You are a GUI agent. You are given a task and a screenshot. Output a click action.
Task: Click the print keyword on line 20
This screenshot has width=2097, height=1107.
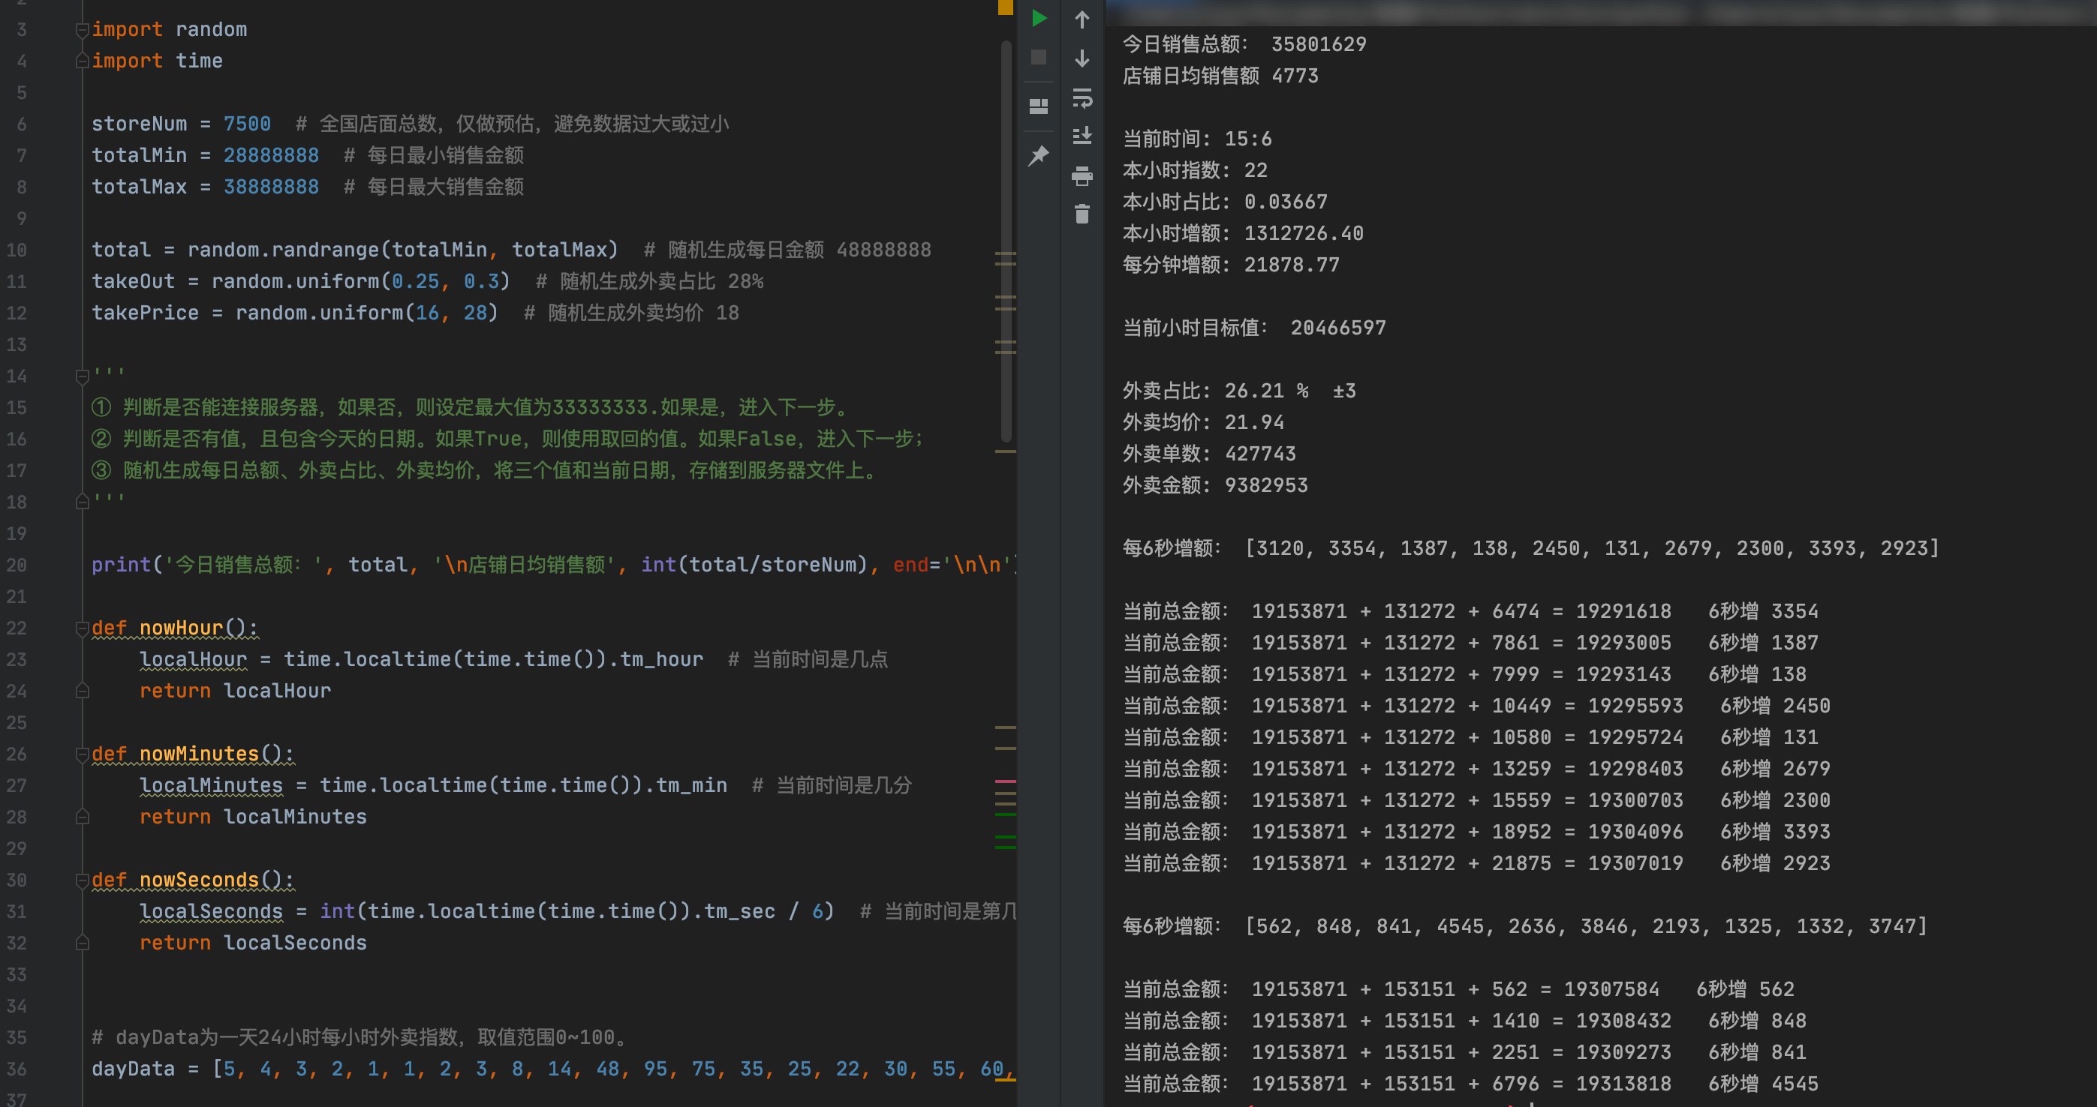click(122, 565)
